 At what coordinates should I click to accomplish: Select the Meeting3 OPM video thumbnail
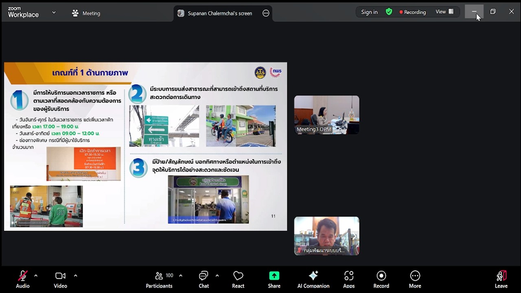pos(326,115)
